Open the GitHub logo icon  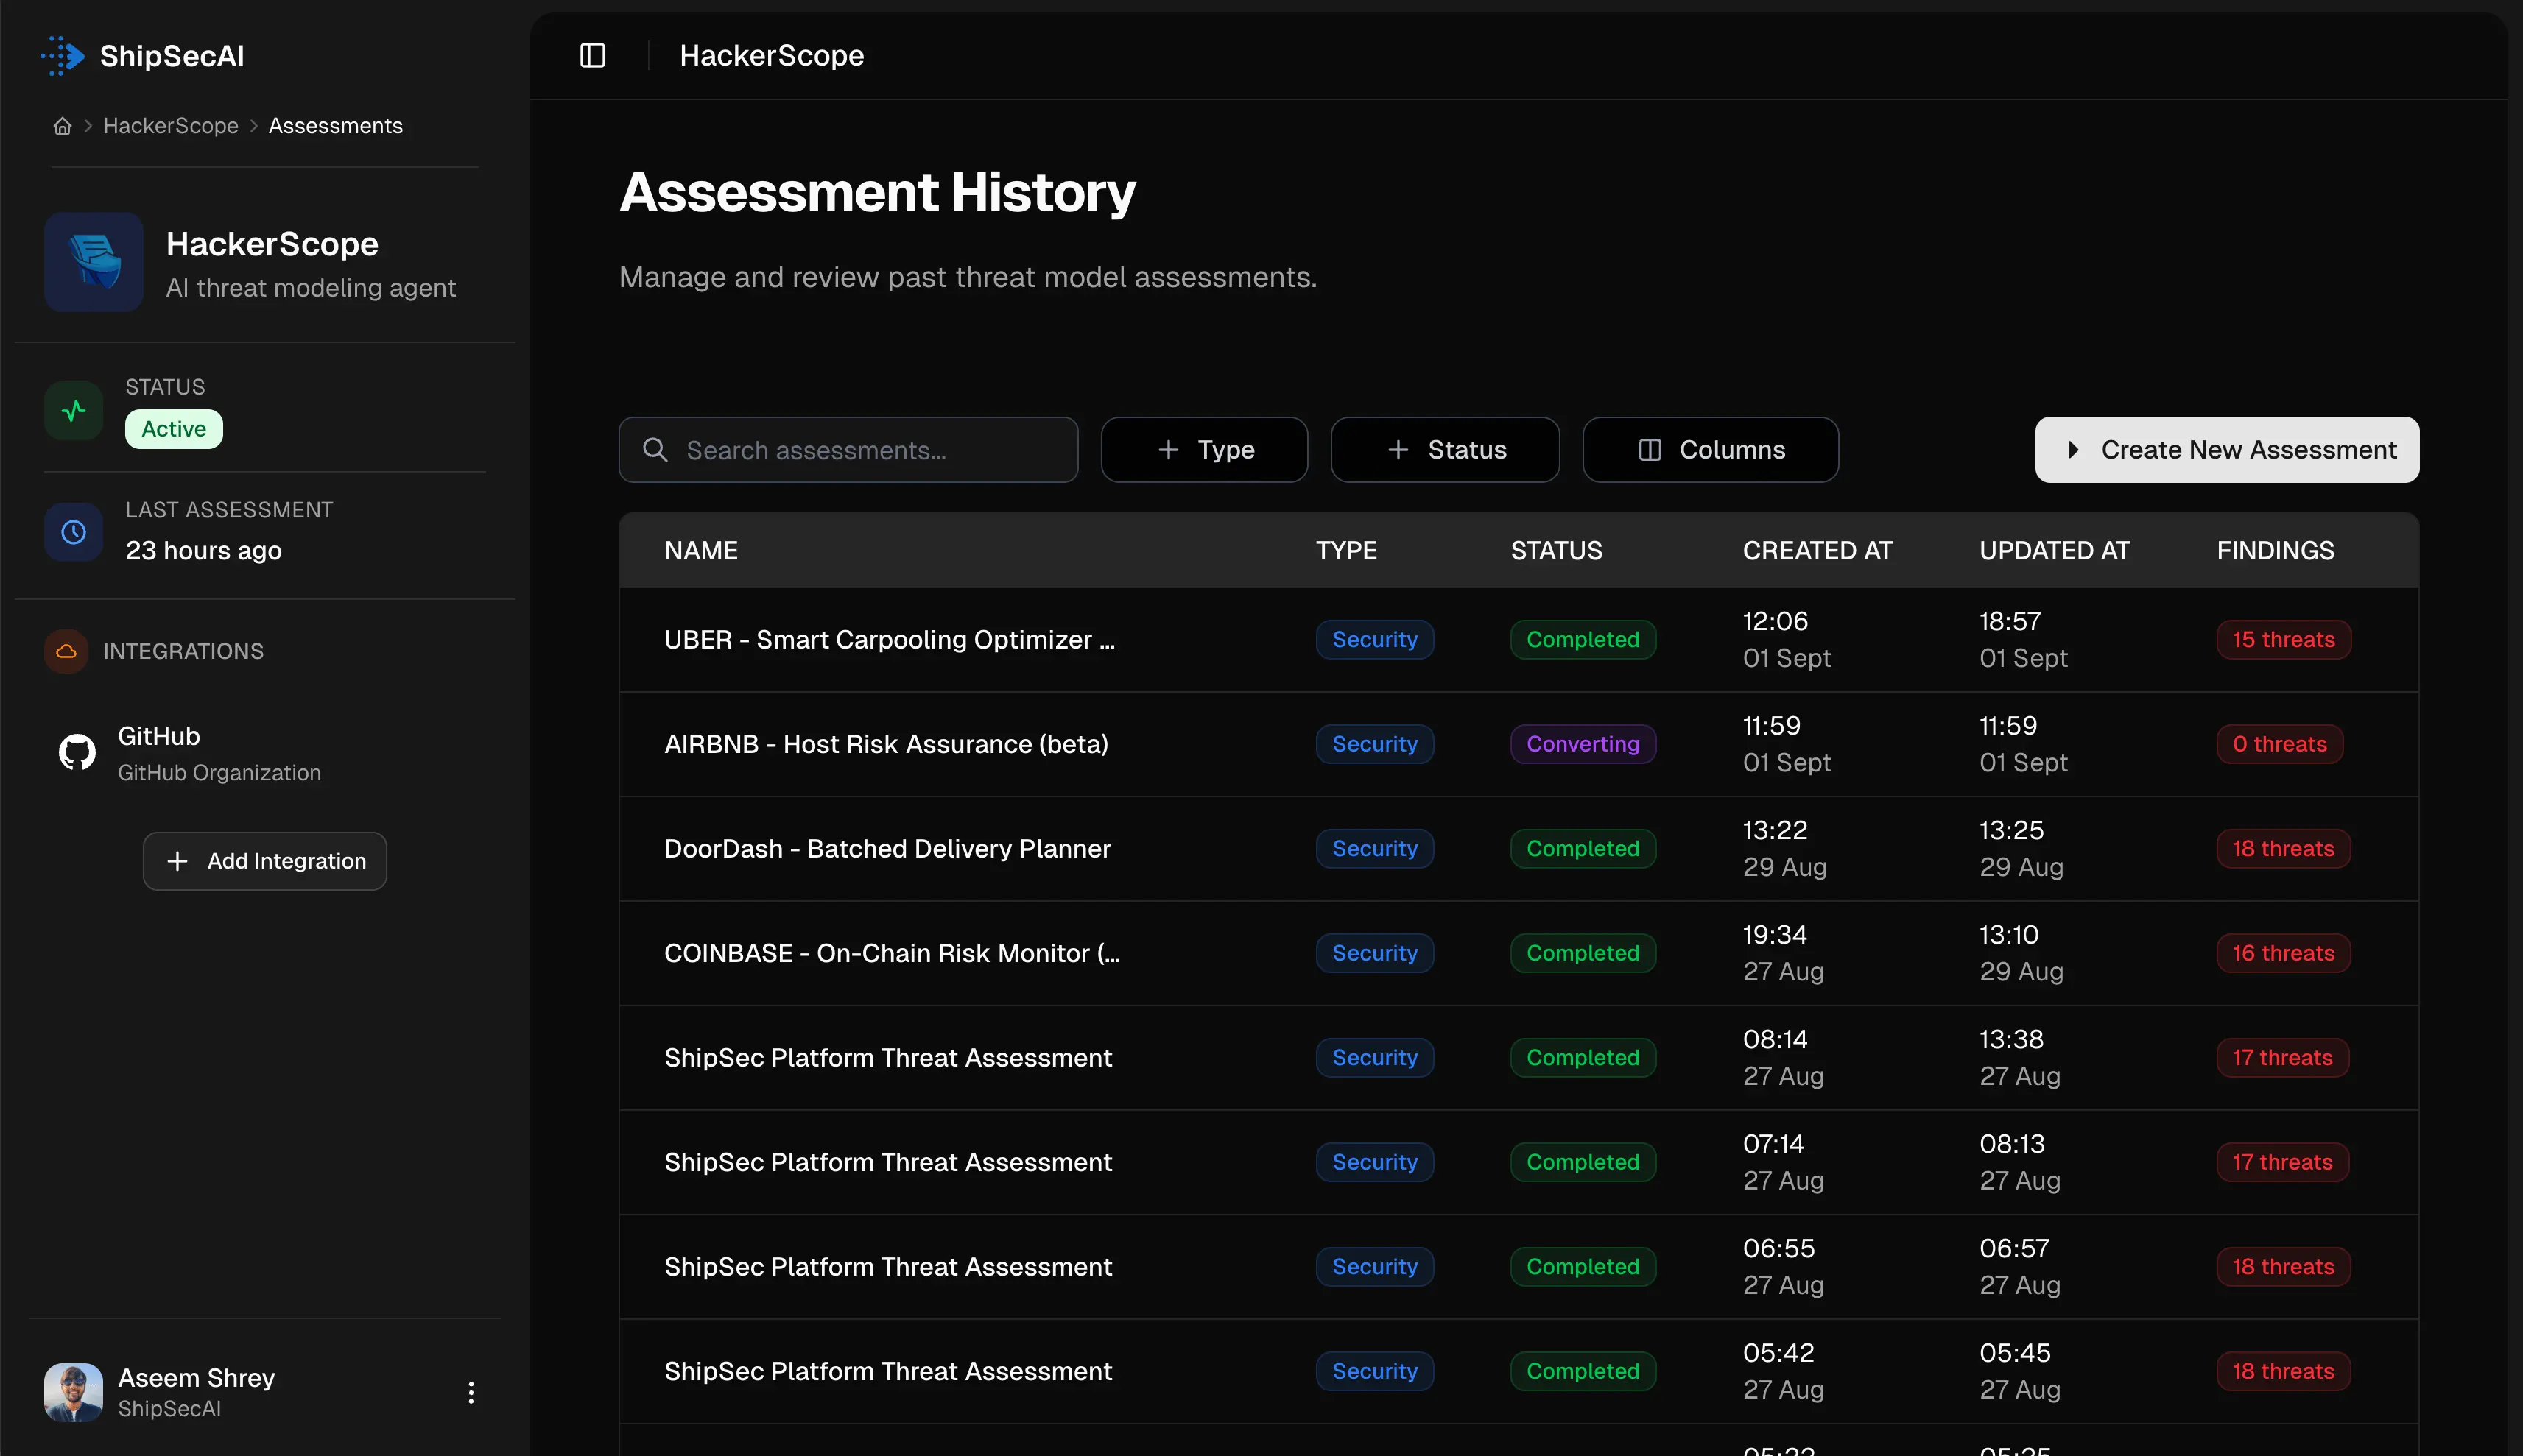tap(77, 752)
